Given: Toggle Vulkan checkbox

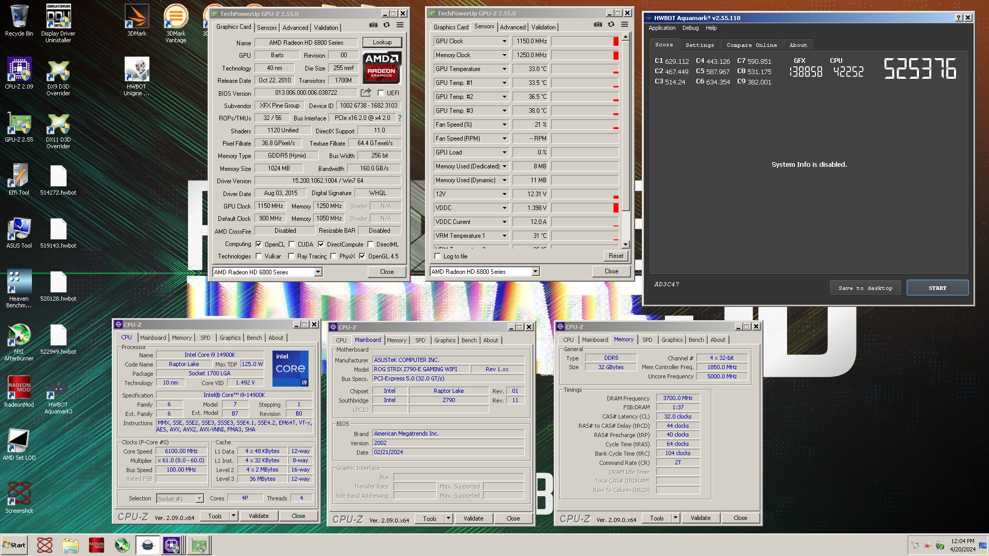Looking at the screenshot, I should point(259,256).
